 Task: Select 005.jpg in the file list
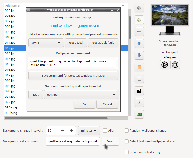pos(10,10)
